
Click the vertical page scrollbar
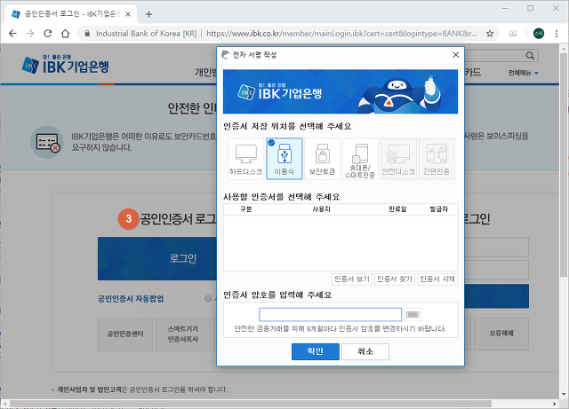[564, 163]
